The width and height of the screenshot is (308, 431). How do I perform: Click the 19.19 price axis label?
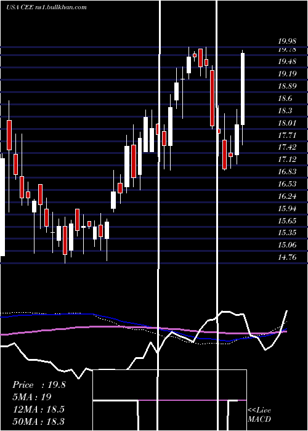(x=287, y=74)
